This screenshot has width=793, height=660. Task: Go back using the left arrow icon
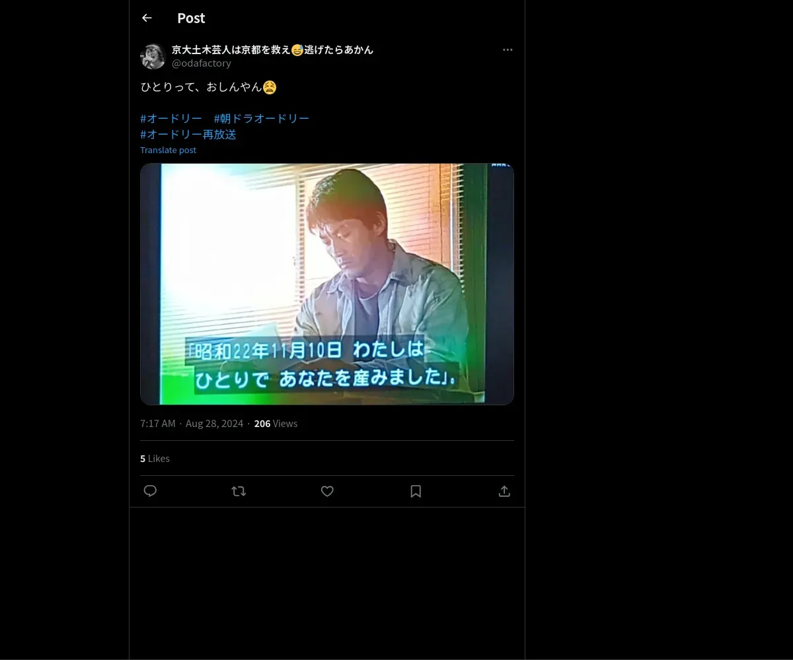(147, 18)
